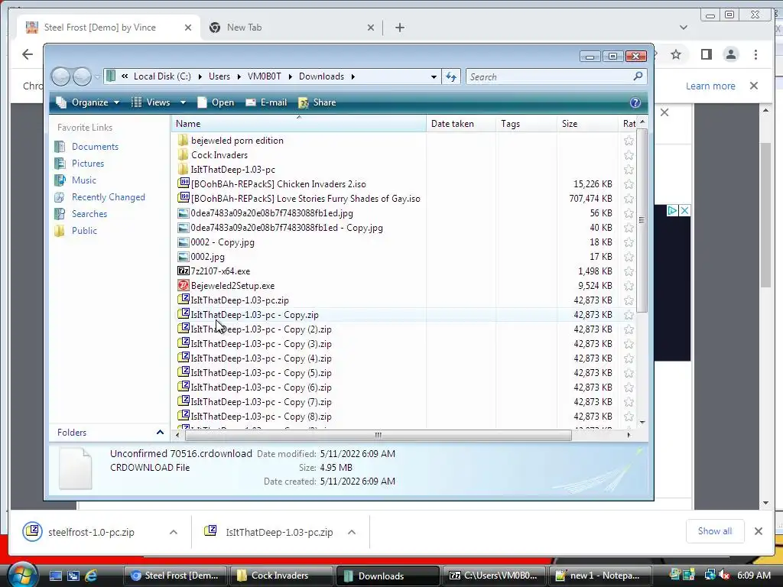Click the search magnifier icon

coord(638,76)
